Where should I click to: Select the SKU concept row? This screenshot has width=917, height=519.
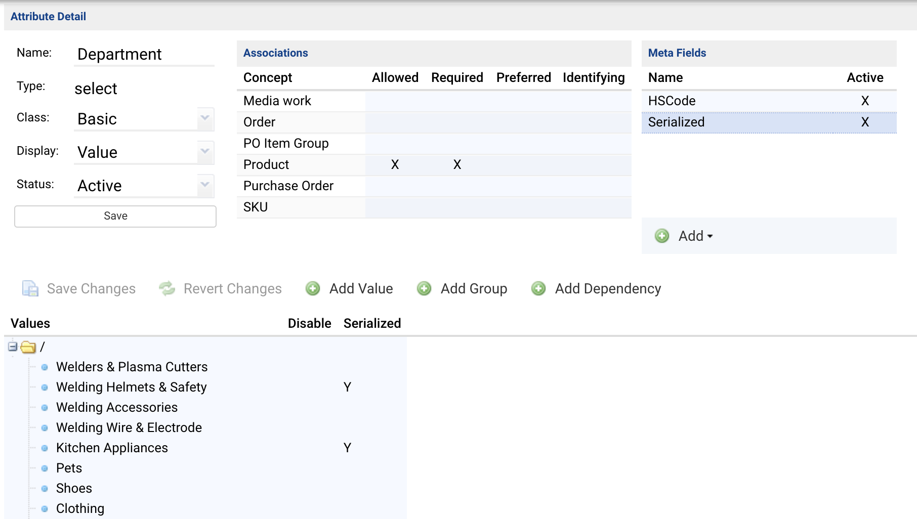(434, 207)
